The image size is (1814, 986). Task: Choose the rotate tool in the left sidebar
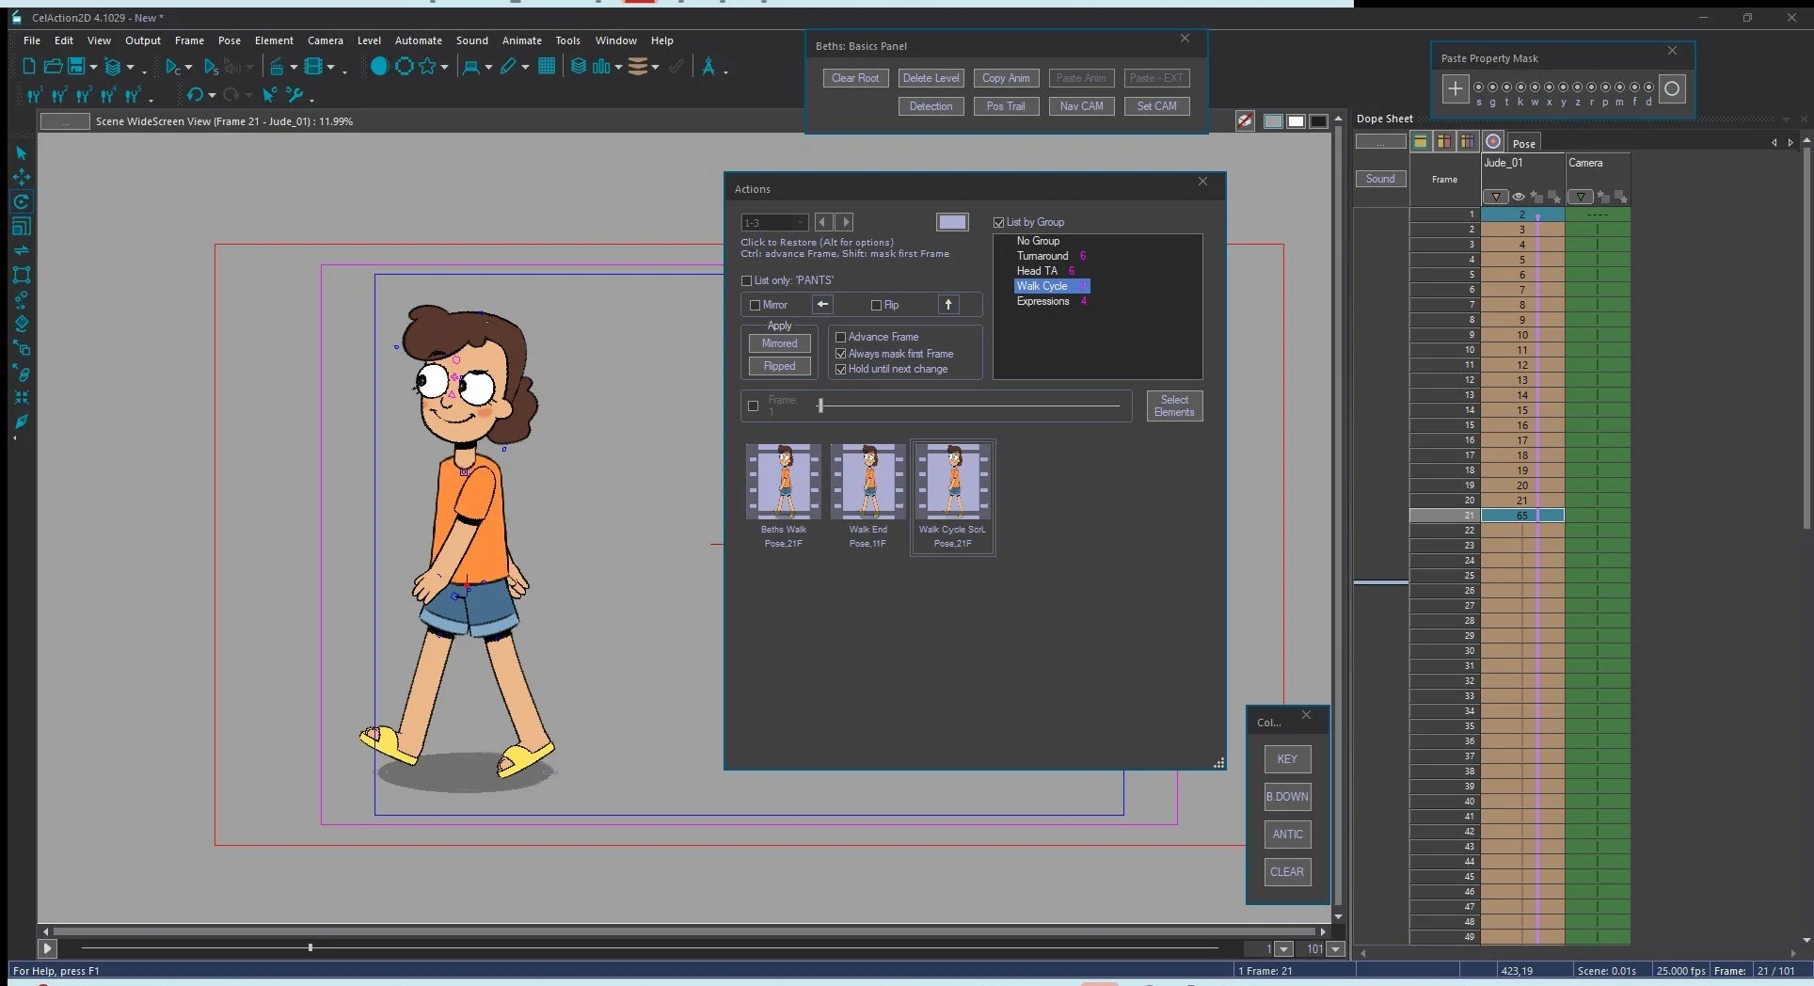tap(22, 201)
